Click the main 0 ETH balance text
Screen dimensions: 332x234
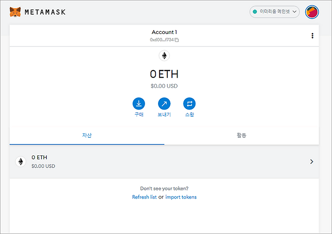[164, 74]
